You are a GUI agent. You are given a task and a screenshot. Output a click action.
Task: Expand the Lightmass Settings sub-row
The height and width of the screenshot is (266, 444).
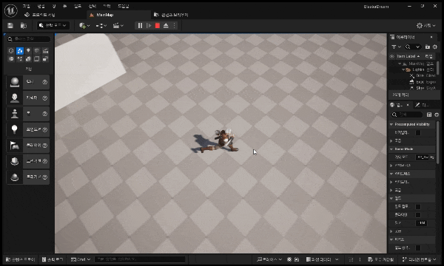(391, 182)
